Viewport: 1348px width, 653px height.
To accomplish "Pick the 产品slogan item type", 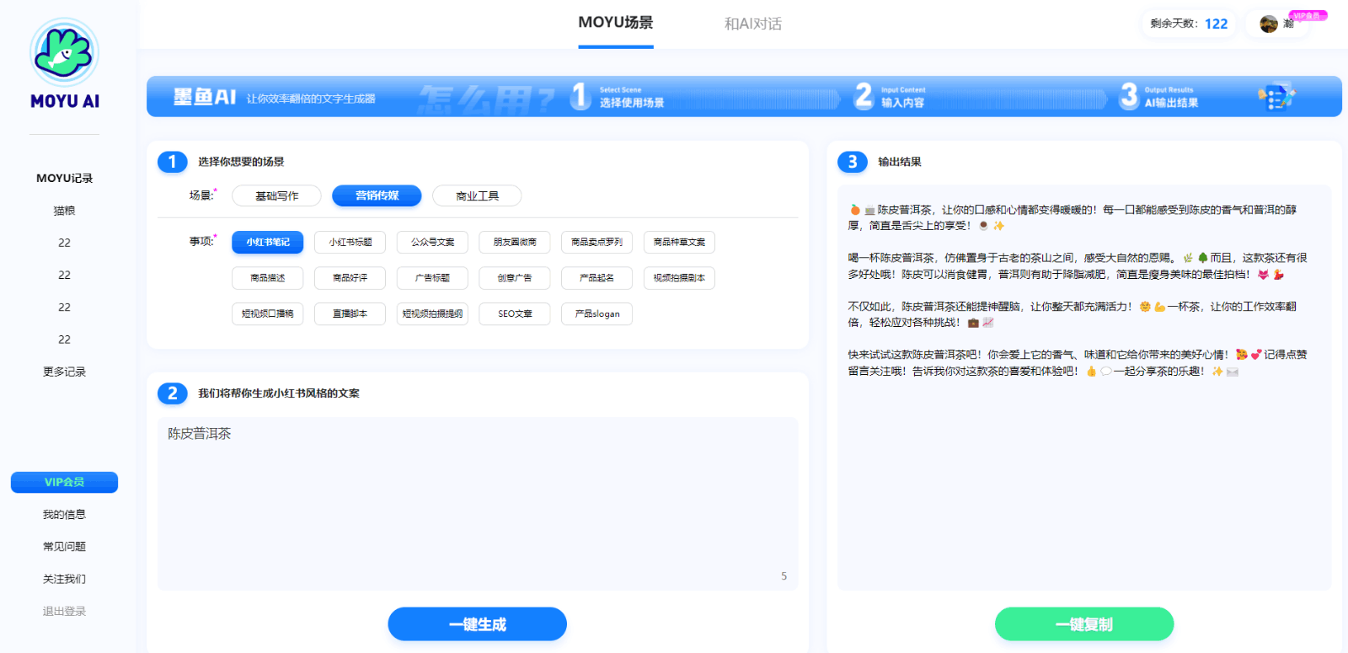I will click(596, 314).
